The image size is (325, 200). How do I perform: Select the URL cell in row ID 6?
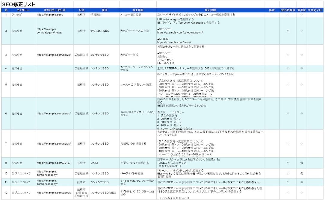pos(55,113)
